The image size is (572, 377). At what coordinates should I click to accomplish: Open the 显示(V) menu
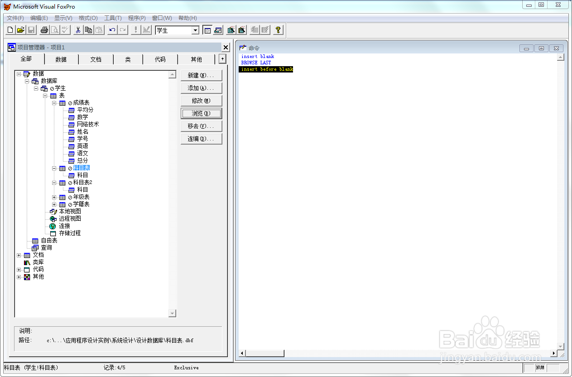pyautogui.click(x=63, y=18)
